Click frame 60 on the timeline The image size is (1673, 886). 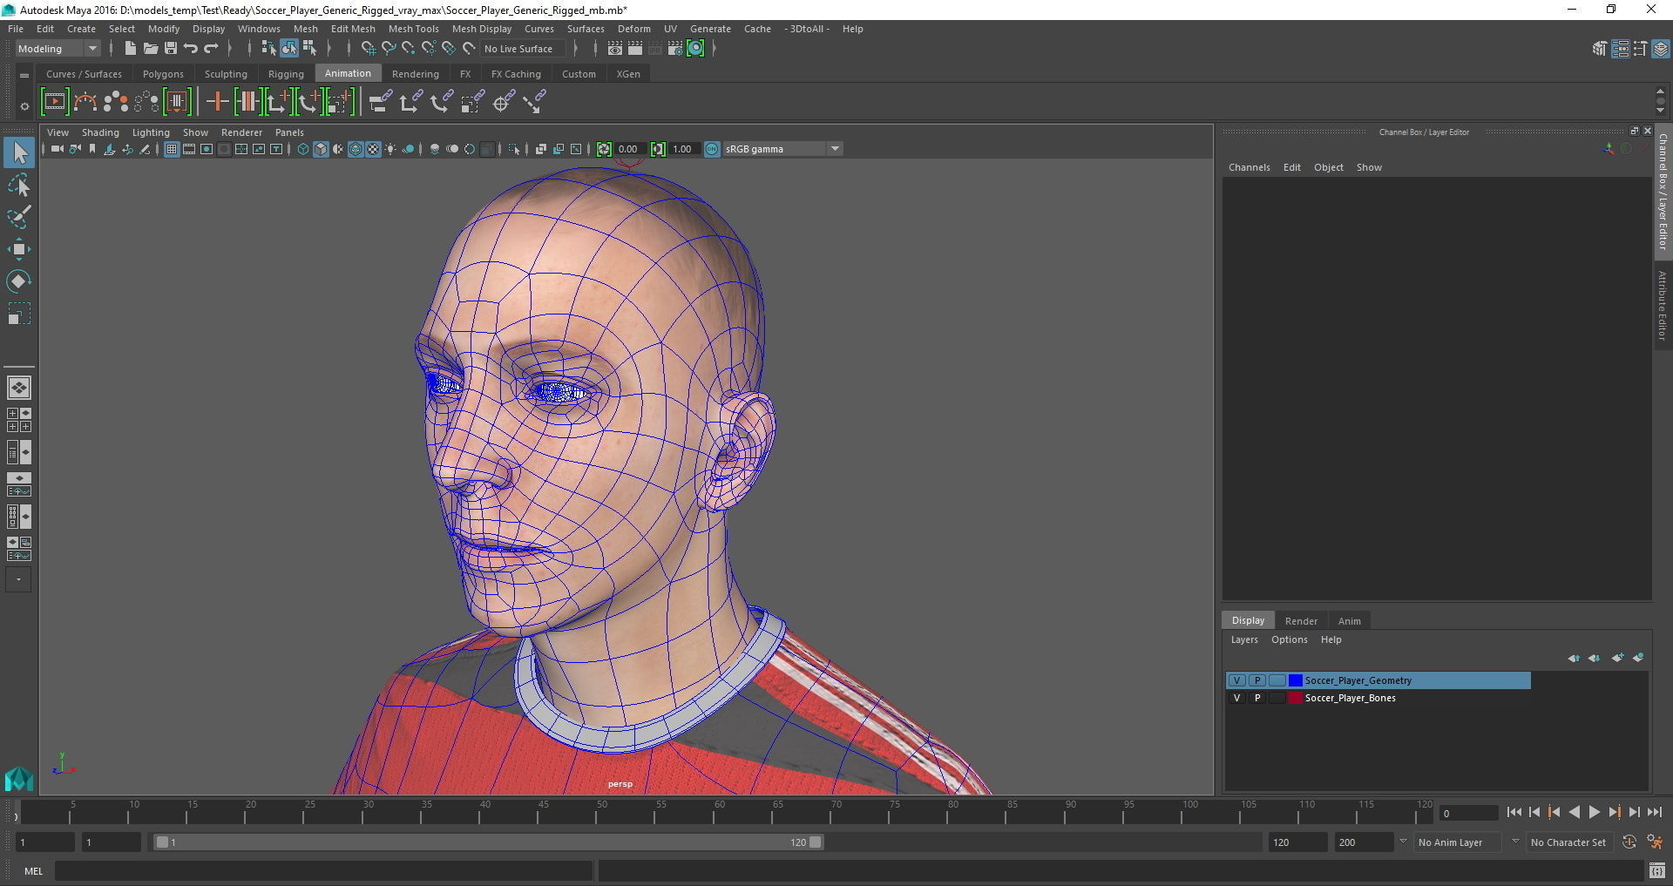pos(720,814)
